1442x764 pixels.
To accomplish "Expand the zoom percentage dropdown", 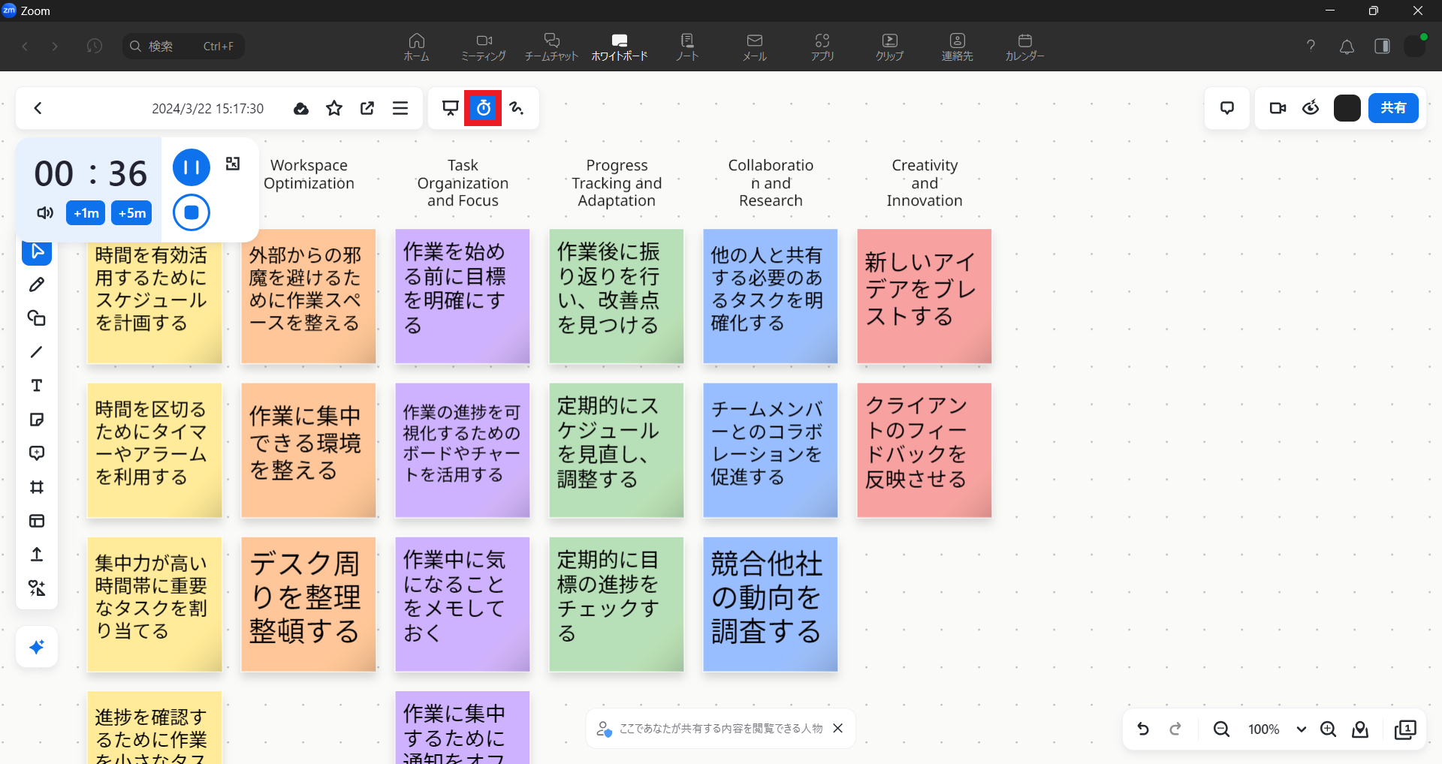I will (x=1301, y=729).
